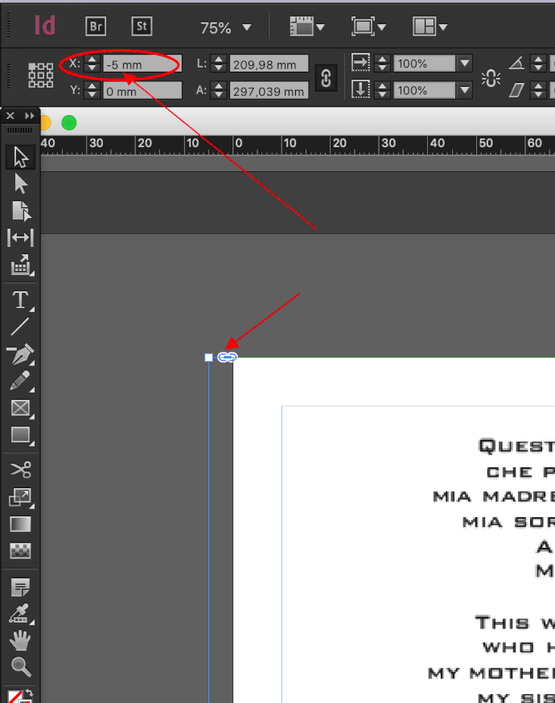The width and height of the screenshot is (555, 703).
Task: Click the vertical scale stepper arrows
Action: tap(382, 90)
